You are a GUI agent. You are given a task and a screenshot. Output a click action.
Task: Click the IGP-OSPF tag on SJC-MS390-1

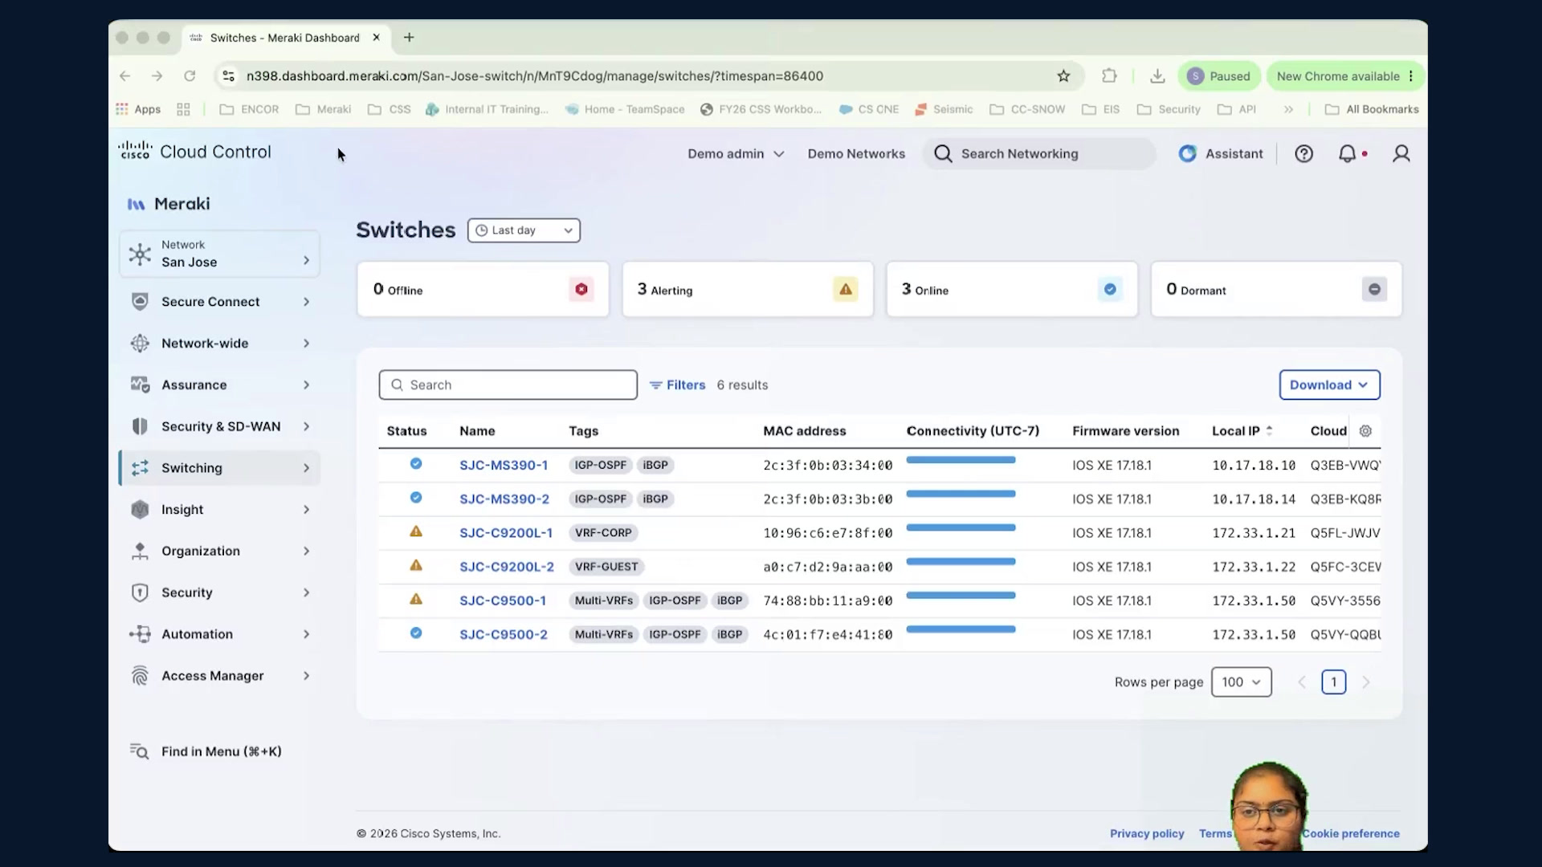pyautogui.click(x=600, y=465)
